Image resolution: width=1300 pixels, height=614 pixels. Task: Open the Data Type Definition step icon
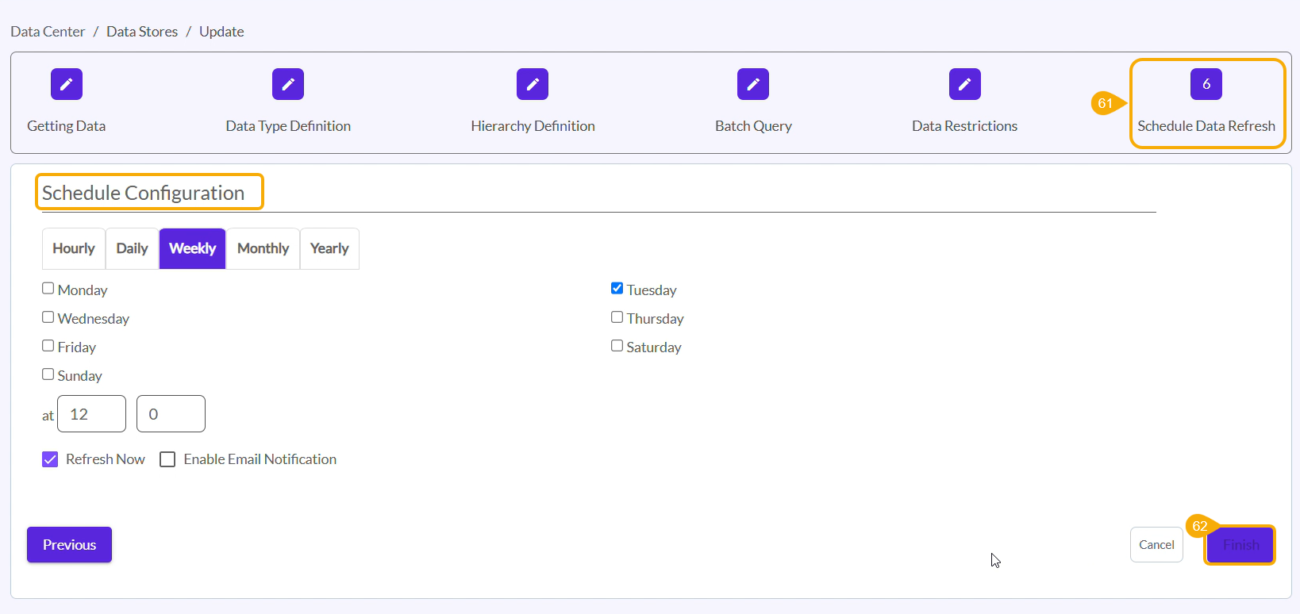[288, 84]
